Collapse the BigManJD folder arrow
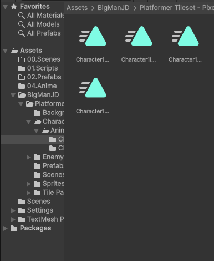Image resolution: width=214 pixels, height=261 pixels. [x=13, y=95]
